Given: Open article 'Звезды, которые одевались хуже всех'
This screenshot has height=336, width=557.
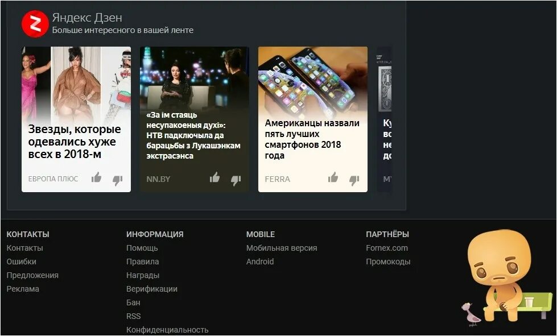Looking at the screenshot, I should click(x=75, y=142).
